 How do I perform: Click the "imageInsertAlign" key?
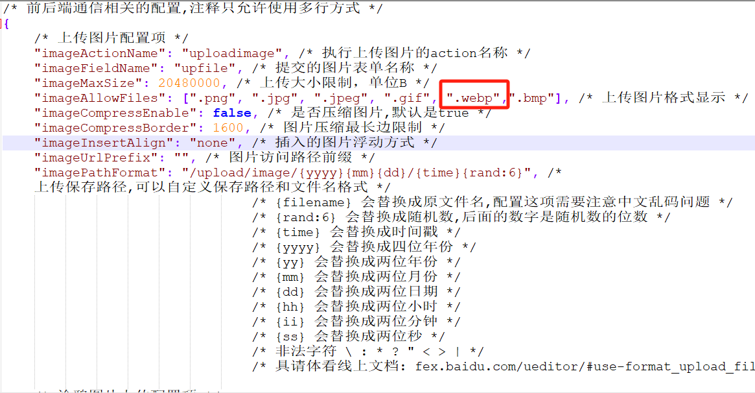pyautogui.click(x=104, y=143)
